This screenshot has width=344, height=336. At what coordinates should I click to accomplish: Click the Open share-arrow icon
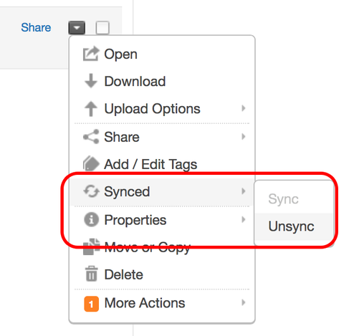(x=90, y=54)
